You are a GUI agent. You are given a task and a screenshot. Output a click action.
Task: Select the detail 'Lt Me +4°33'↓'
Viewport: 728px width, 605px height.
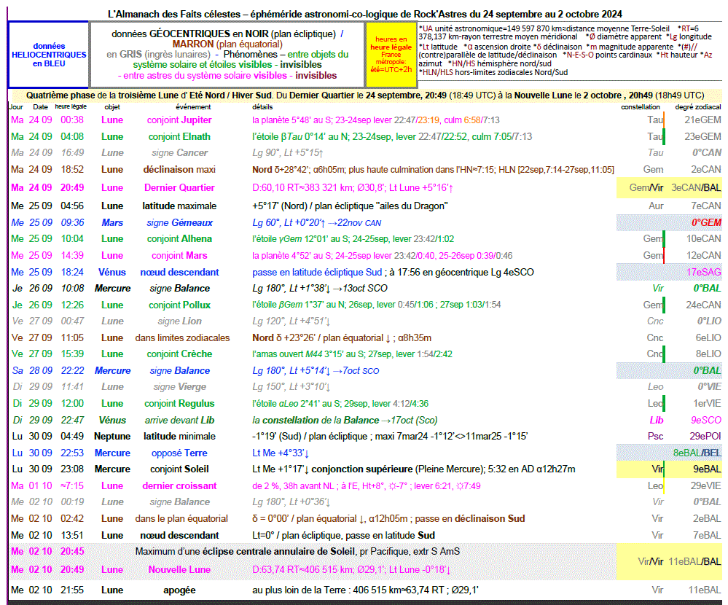point(281,453)
